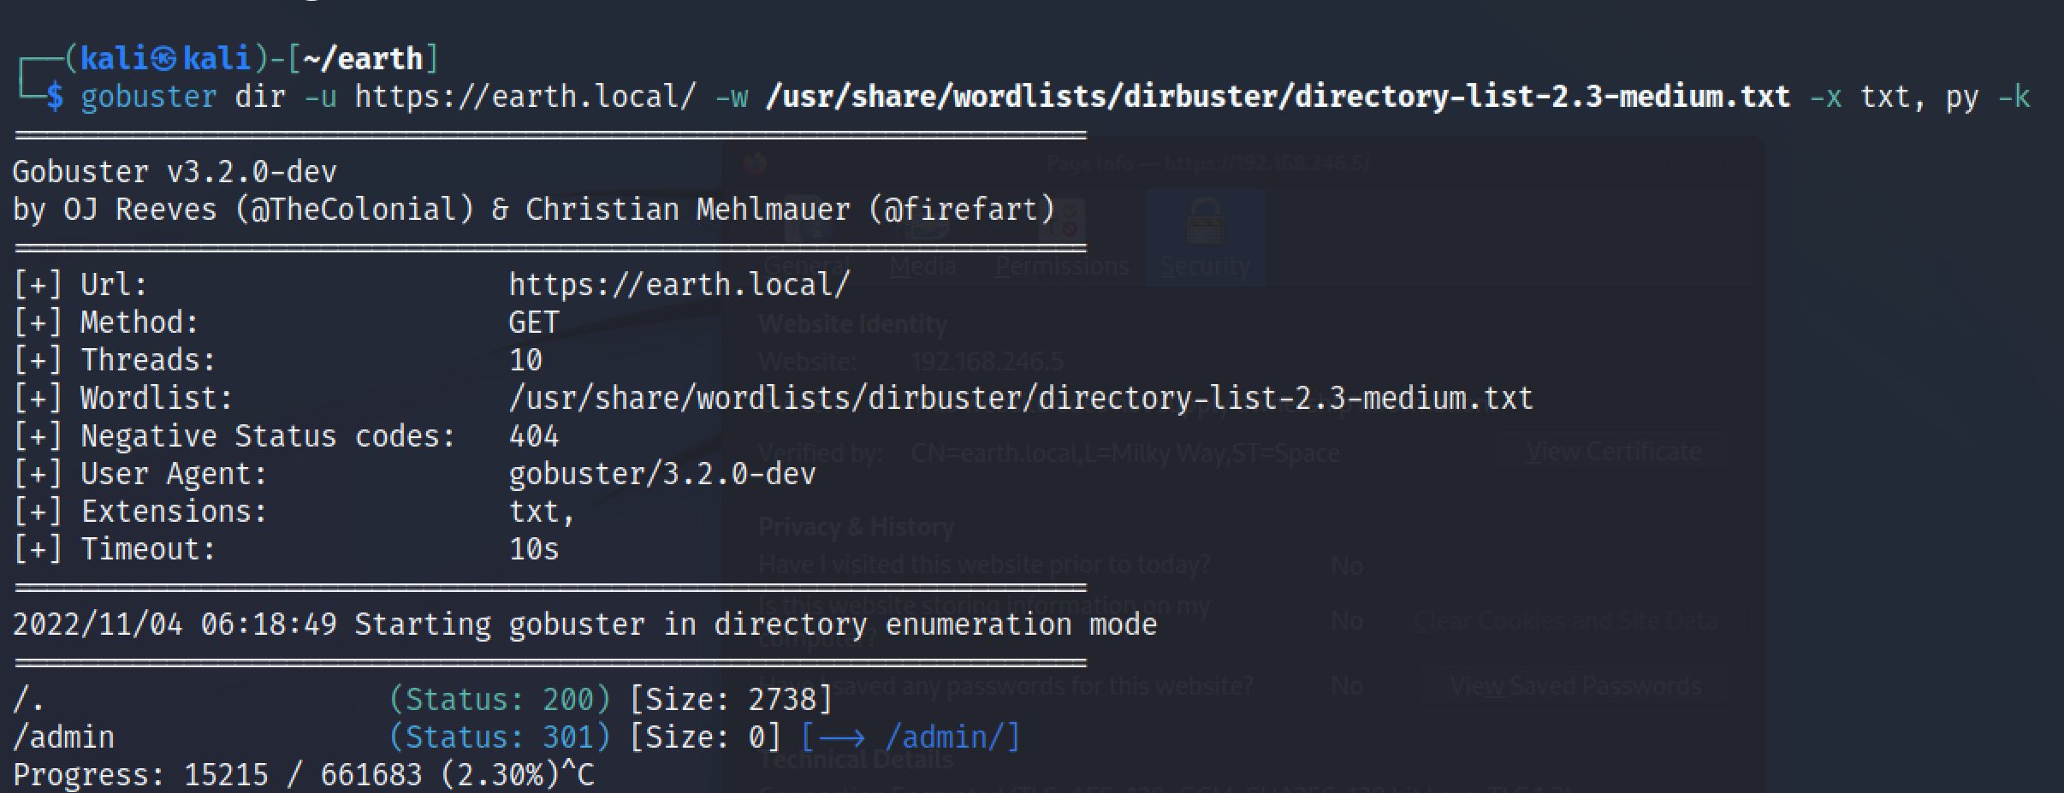
Task: Click the Security padlock icon
Action: [1205, 222]
